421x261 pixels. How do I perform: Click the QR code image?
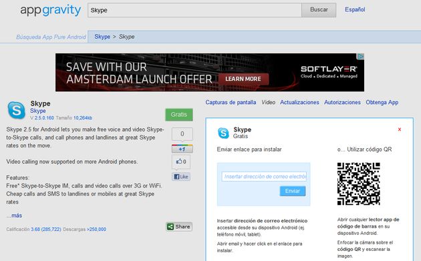pyautogui.click(x=359, y=184)
